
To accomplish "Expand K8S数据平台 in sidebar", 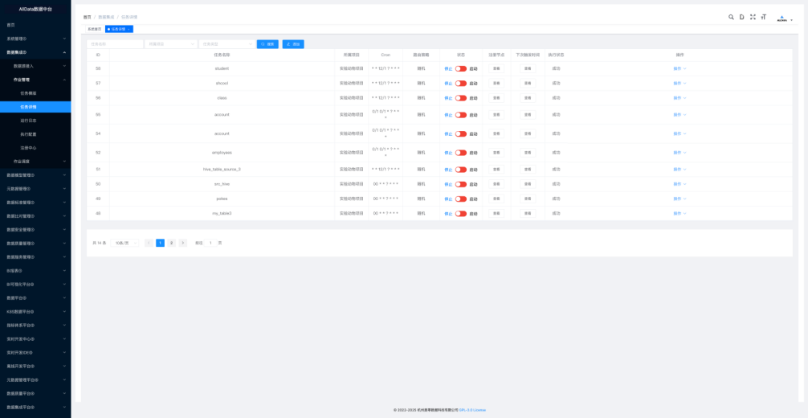I will 35,312.
